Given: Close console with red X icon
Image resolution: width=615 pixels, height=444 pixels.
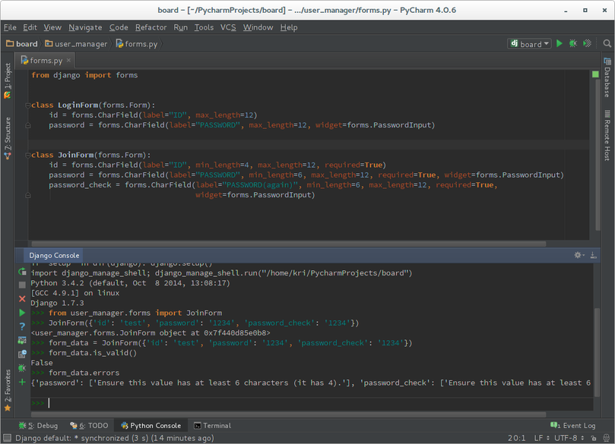Looking at the screenshot, I should (x=22, y=299).
